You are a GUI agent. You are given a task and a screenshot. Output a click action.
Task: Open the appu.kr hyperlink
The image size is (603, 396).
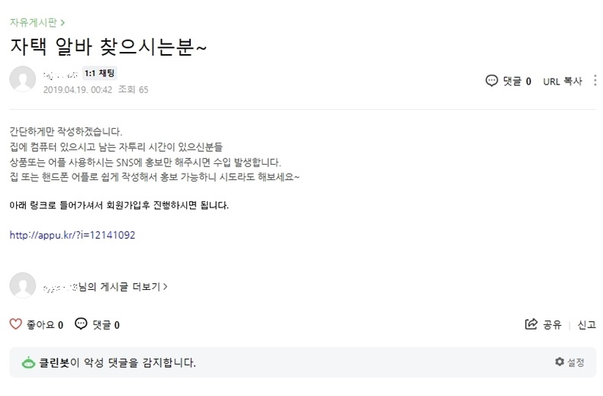pyautogui.click(x=73, y=235)
